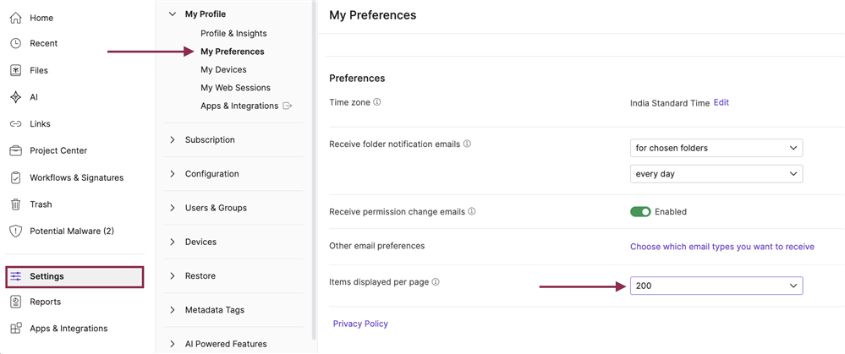Open the Project Center briefcase icon
This screenshot has width=845, height=354.
point(16,150)
